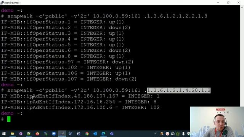The height and width of the screenshot is (137, 244).
Task: Click the ipAdEntIfIndex.172.16.16.254 line
Action: 79,102
